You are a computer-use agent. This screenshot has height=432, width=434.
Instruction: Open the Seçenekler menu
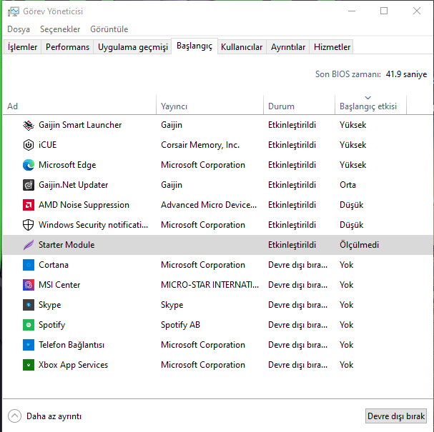(x=60, y=29)
